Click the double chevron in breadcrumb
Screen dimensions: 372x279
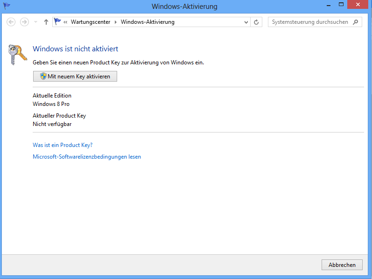pyautogui.click(x=65, y=22)
